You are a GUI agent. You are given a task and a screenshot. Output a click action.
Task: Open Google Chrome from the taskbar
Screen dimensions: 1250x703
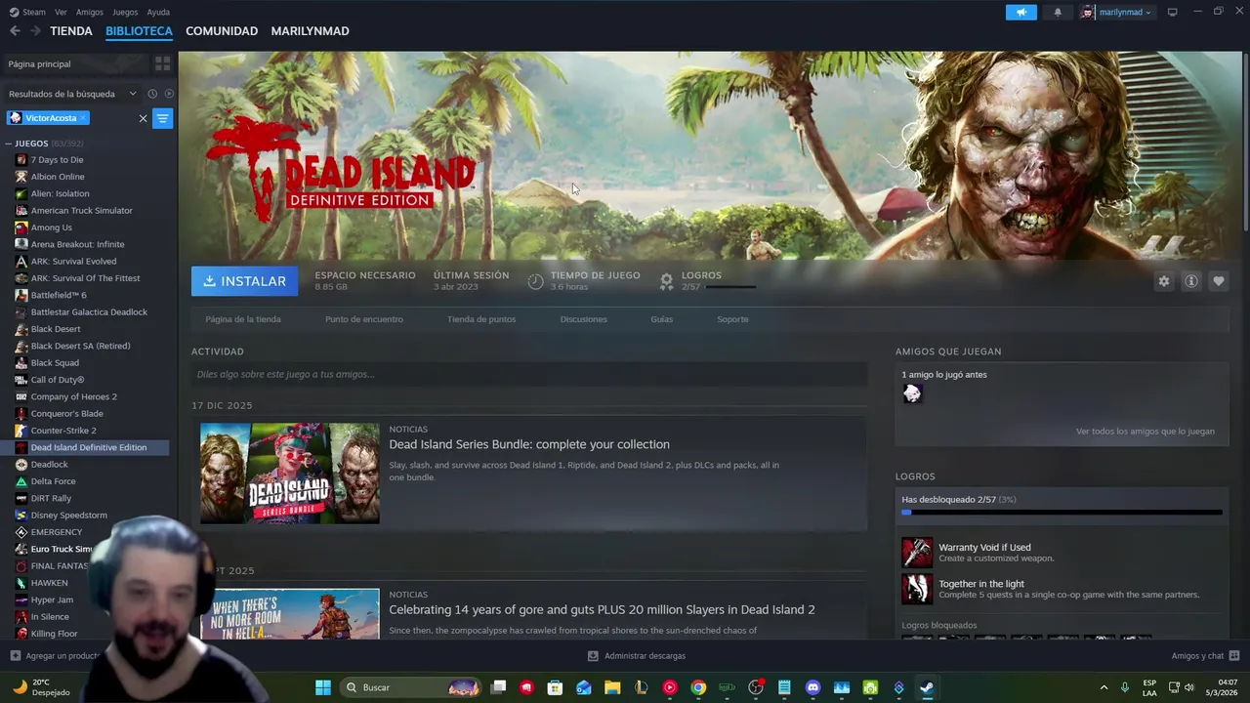tap(698, 687)
